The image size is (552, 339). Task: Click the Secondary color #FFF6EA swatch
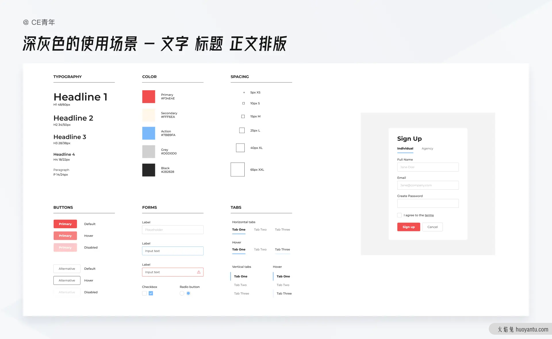click(149, 115)
